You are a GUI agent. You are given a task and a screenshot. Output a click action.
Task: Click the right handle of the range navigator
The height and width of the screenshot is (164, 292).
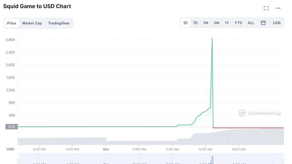(x=284, y=160)
